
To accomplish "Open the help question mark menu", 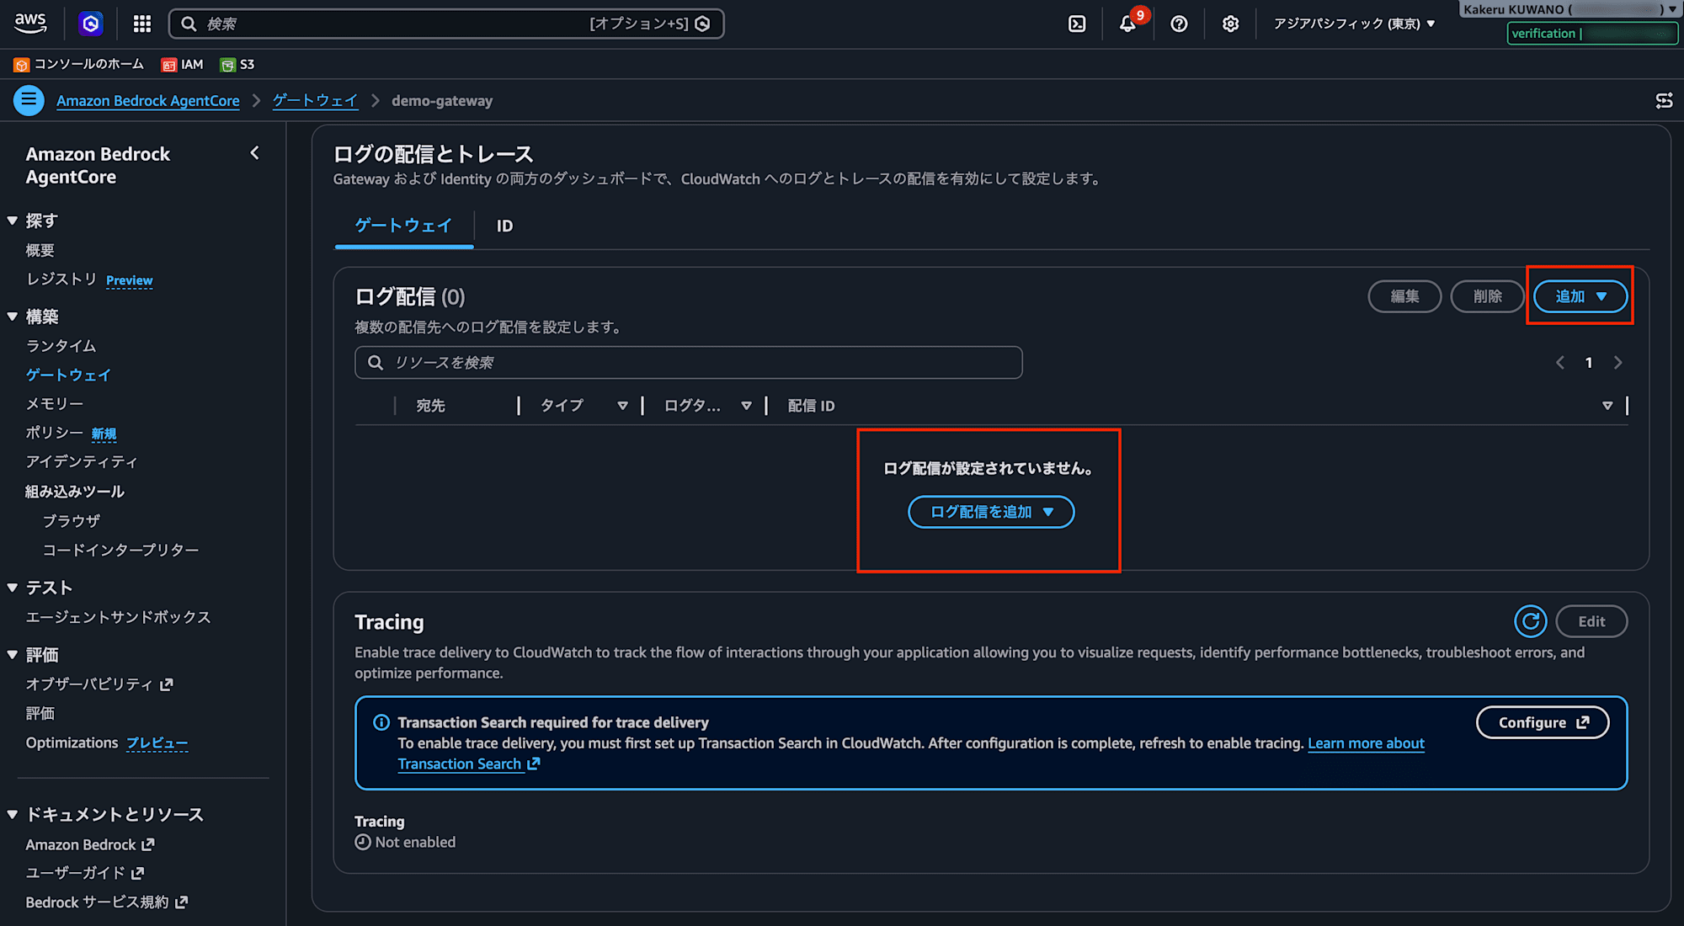I will 1179,24.
